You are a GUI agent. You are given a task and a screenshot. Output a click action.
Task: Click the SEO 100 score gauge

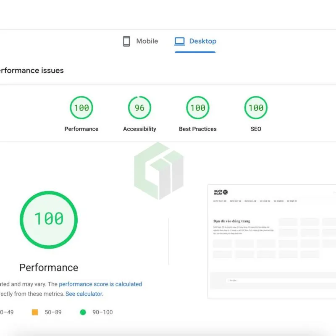[255, 108]
